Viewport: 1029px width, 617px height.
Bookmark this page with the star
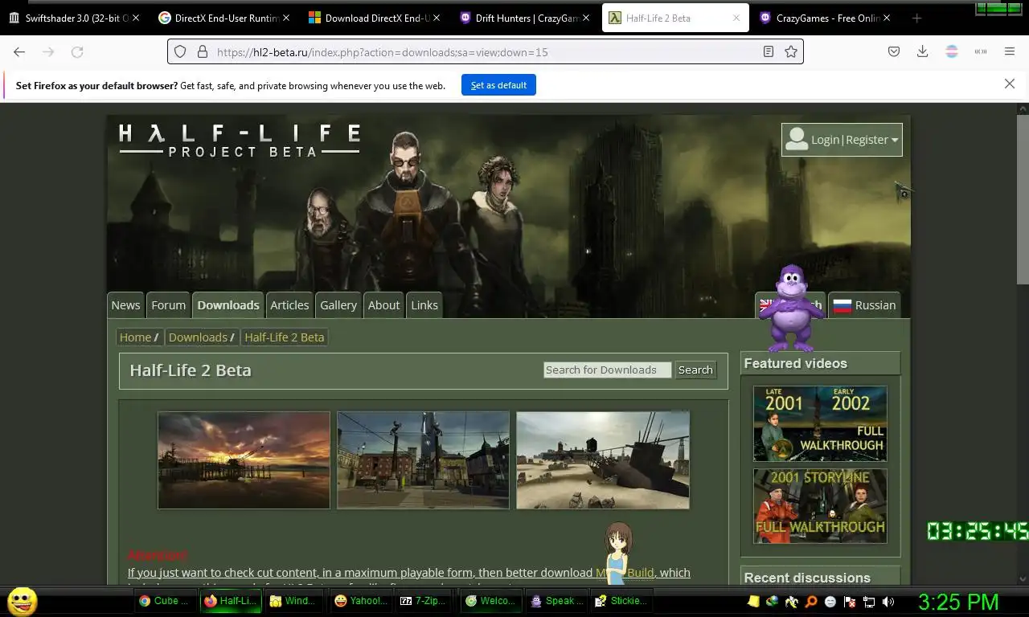pyautogui.click(x=791, y=51)
